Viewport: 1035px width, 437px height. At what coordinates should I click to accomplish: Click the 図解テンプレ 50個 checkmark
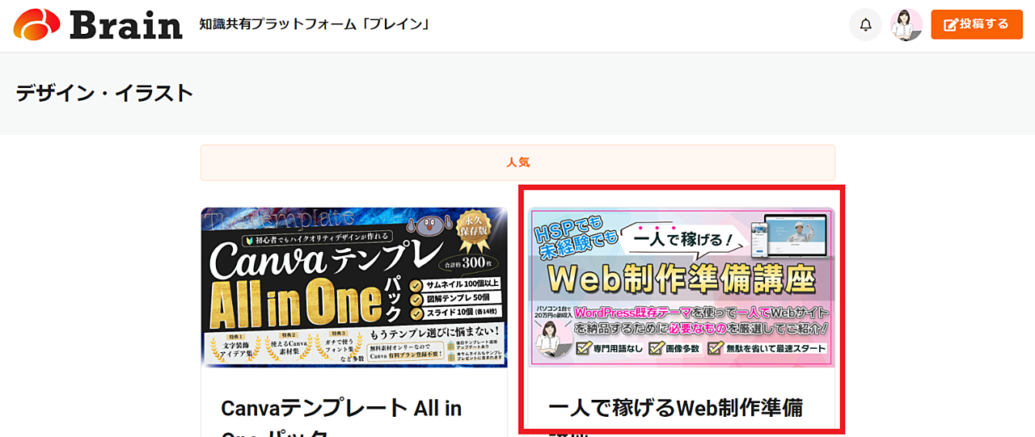416,298
